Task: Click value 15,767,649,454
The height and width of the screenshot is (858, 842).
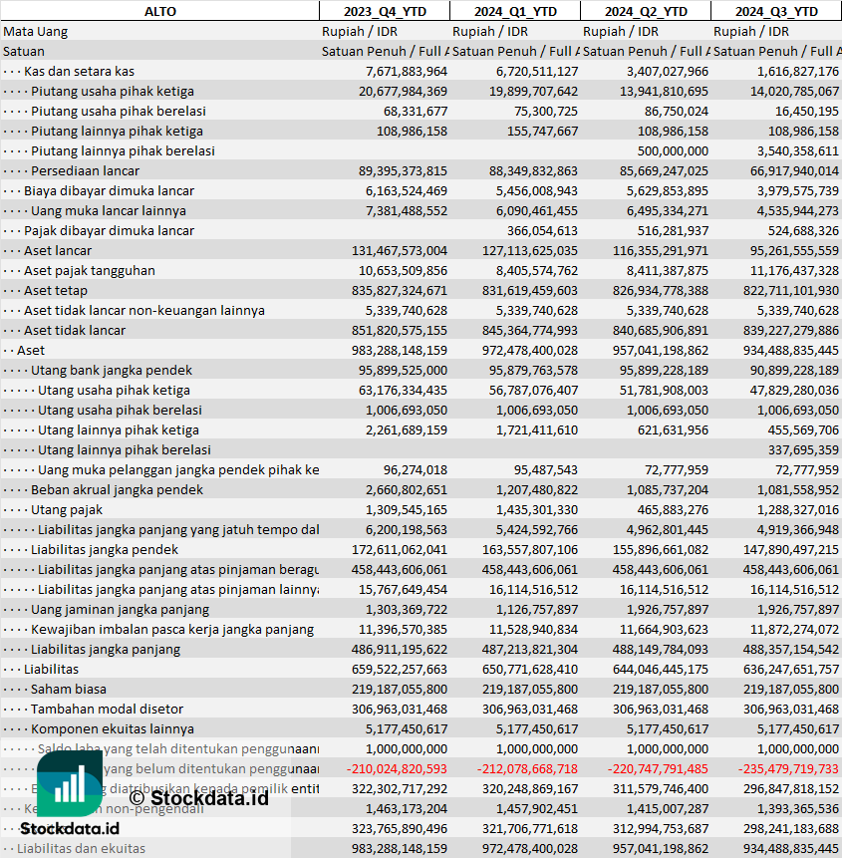Action: (x=403, y=589)
